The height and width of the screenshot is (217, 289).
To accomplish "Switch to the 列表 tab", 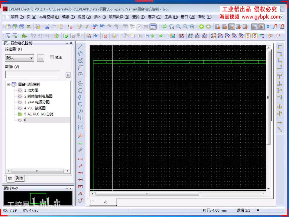I will tap(20, 178).
